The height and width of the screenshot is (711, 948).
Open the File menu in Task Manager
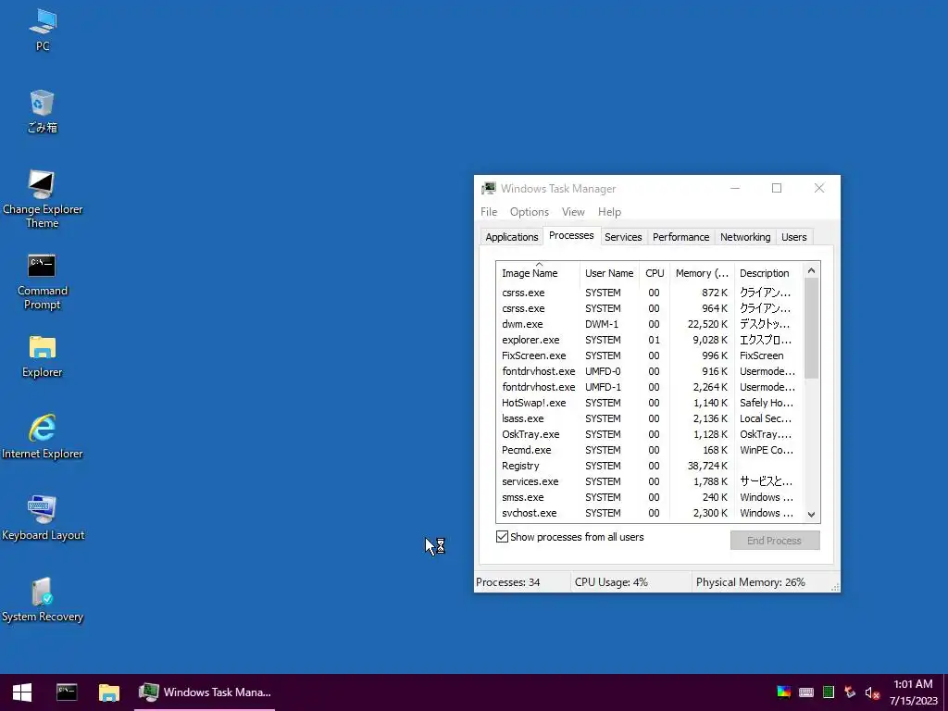[489, 212]
